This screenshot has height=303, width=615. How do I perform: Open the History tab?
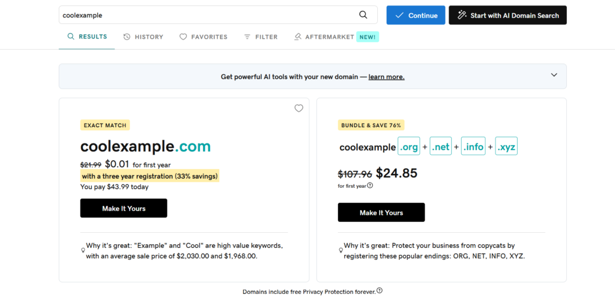143,37
